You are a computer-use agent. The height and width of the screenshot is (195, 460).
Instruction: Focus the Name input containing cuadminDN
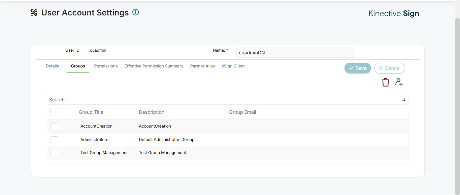295,52
